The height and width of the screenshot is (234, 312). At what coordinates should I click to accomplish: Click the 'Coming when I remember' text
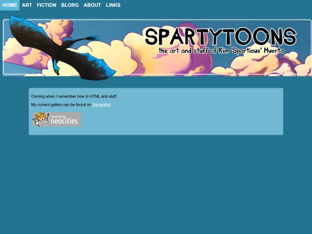point(74,96)
